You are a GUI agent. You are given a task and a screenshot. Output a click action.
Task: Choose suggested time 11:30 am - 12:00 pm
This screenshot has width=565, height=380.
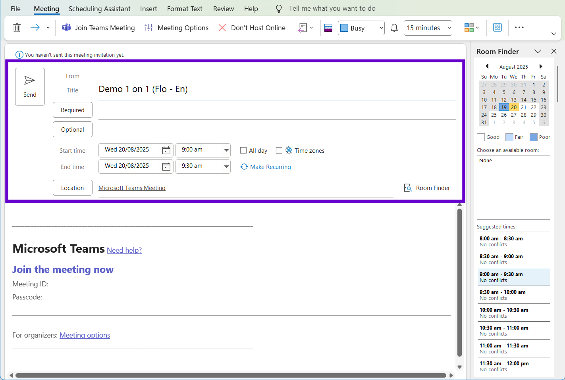514,366
